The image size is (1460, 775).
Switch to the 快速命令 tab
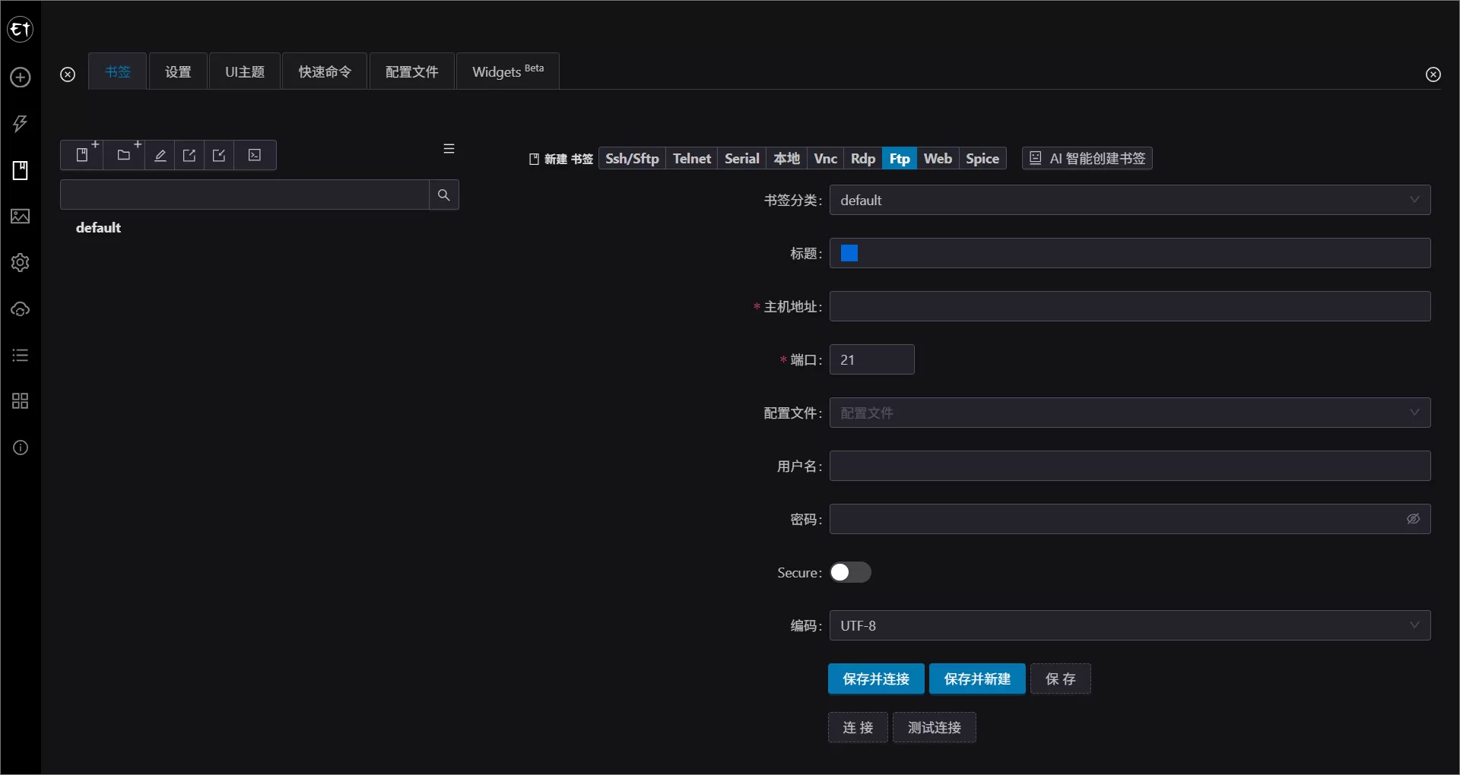coord(325,71)
